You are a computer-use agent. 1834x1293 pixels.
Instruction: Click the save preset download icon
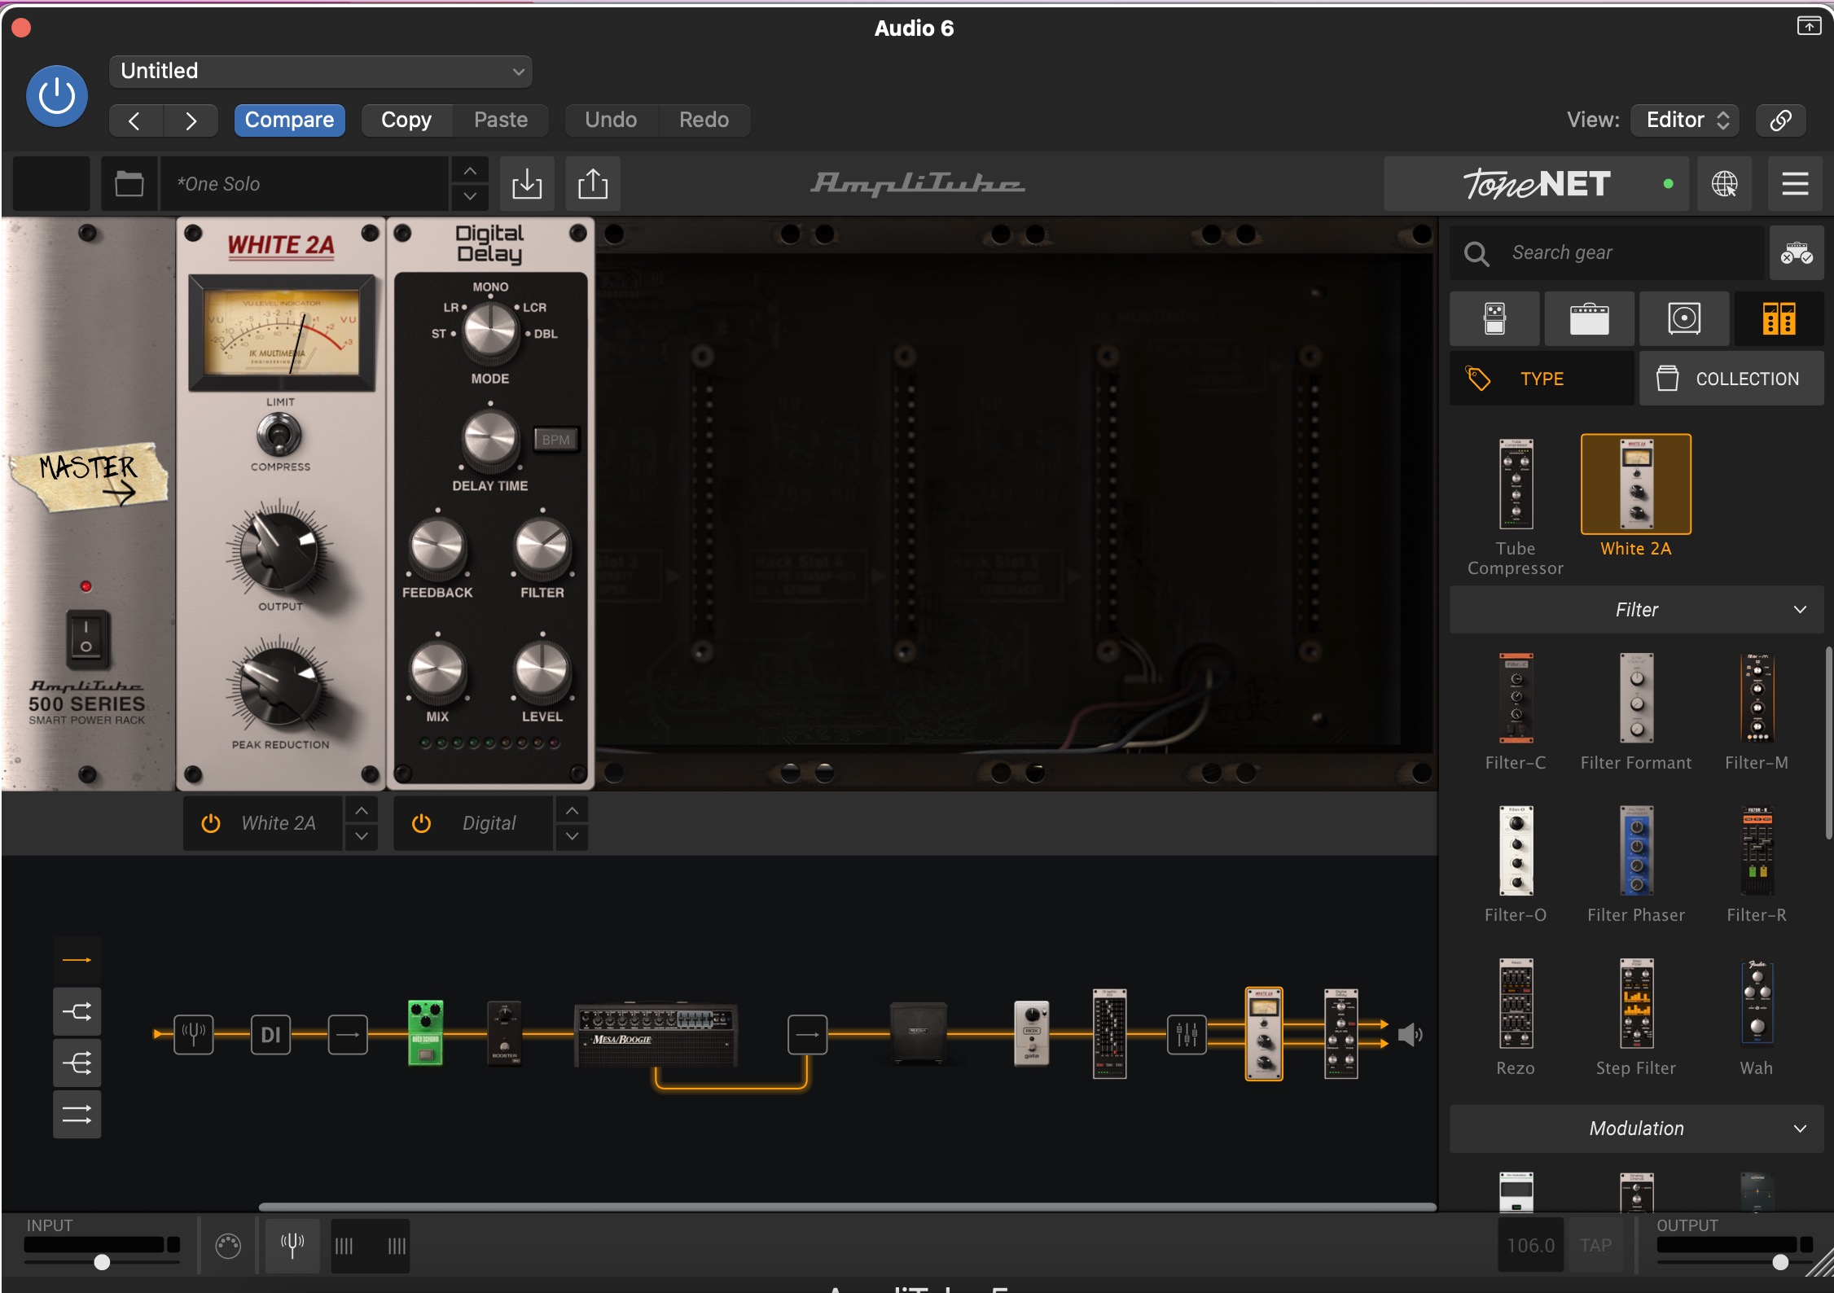(527, 184)
